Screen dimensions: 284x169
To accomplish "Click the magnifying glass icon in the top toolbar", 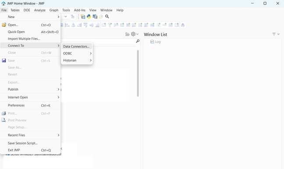I will pos(107,17).
